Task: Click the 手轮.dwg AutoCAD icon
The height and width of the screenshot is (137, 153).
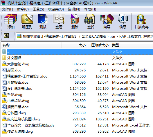Action: click(4, 94)
